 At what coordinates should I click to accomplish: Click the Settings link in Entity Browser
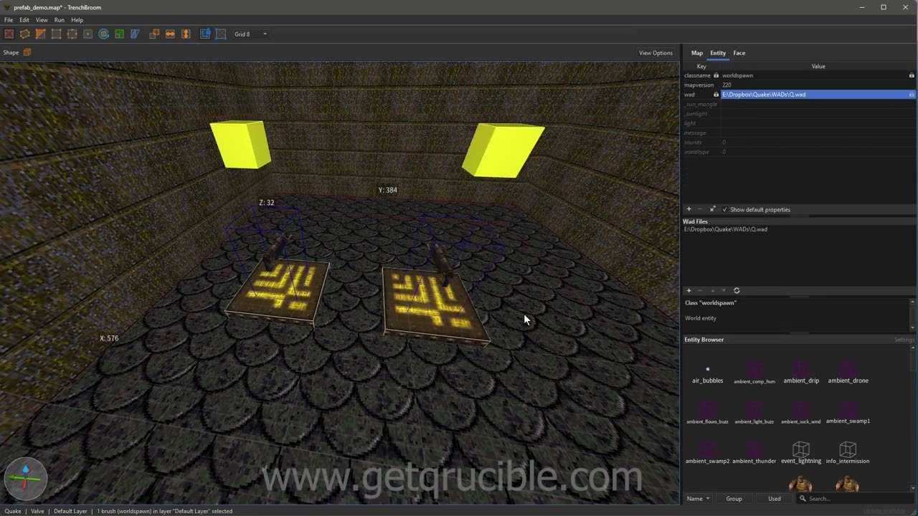(x=904, y=340)
